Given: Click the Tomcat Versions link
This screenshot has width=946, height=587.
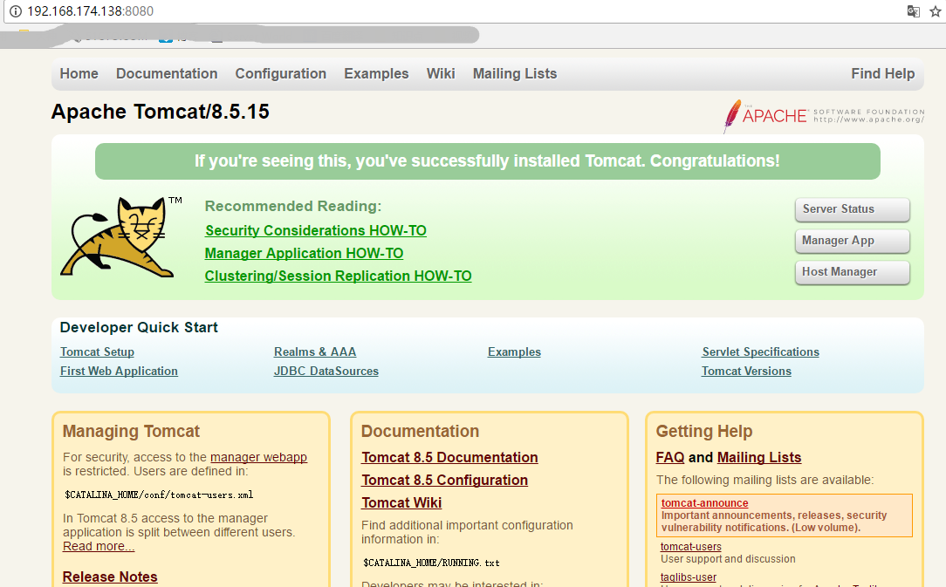Looking at the screenshot, I should [x=746, y=371].
